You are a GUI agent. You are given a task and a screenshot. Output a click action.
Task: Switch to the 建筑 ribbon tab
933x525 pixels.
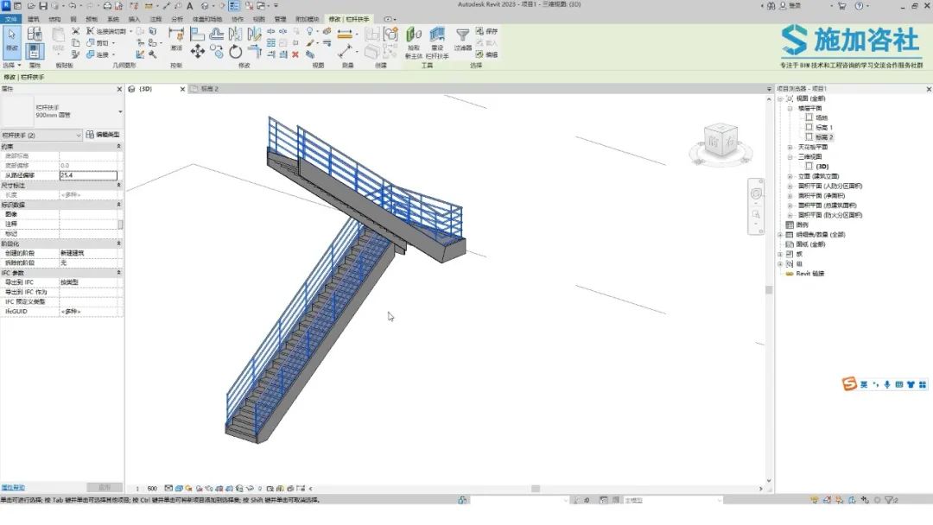pyautogui.click(x=34, y=19)
